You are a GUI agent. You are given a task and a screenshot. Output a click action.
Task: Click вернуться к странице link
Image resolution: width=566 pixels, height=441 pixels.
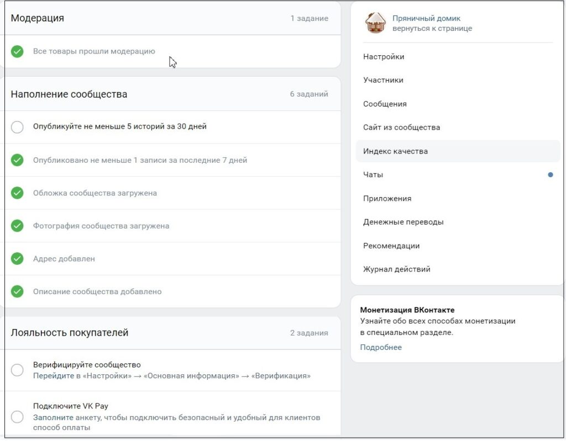pos(432,29)
